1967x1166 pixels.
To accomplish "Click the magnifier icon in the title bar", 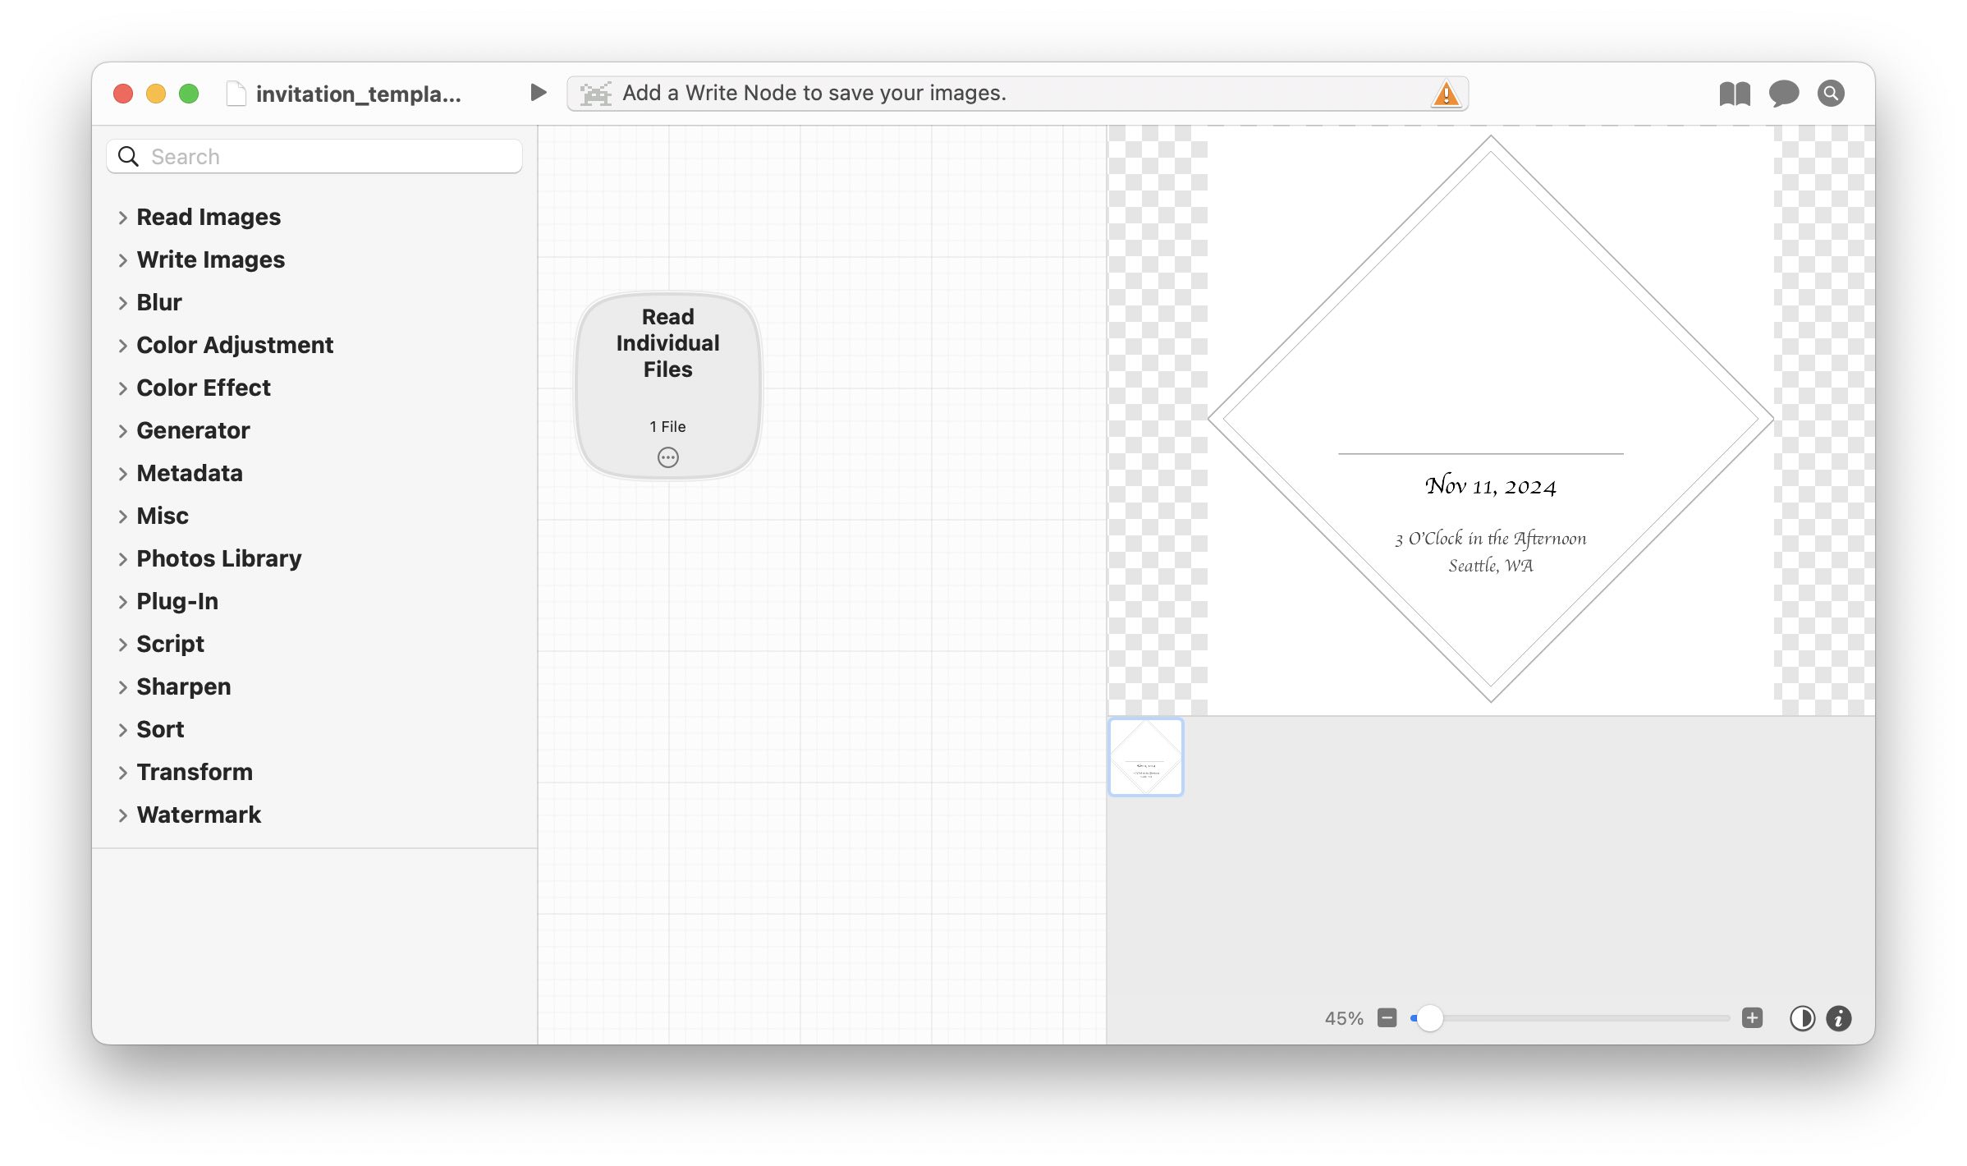I will (1831, 94).
